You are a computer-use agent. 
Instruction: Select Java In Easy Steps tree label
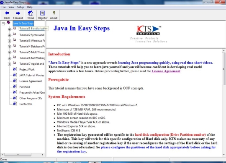23,24
